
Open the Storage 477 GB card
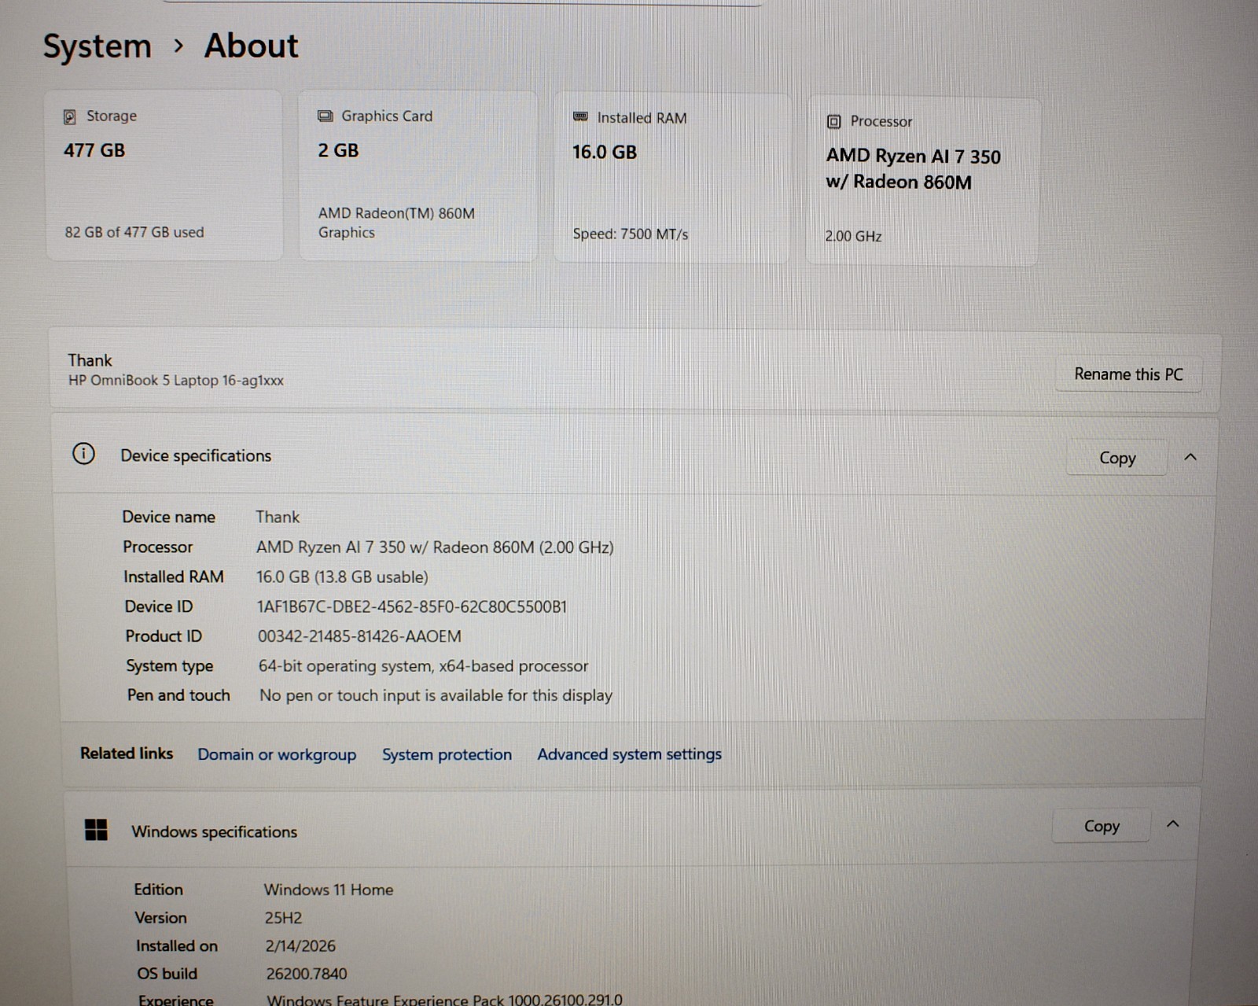tap(164, 175)
